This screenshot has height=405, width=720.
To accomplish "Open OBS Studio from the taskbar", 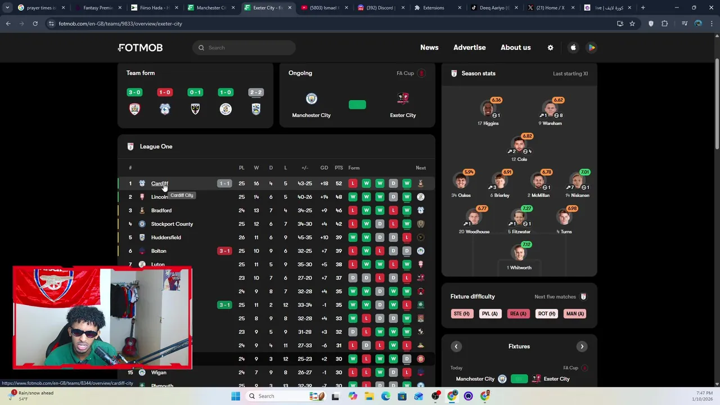I will [435, 396].
